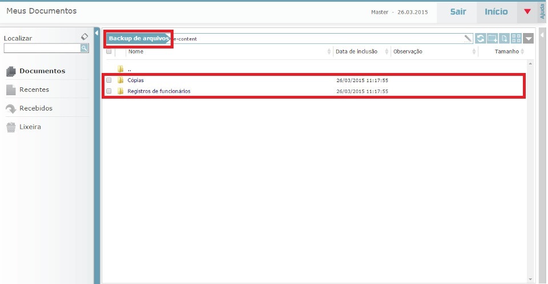Sort by the Tamanho column arrows
Screen dimensions: 548x284
(x=523, y=52)
